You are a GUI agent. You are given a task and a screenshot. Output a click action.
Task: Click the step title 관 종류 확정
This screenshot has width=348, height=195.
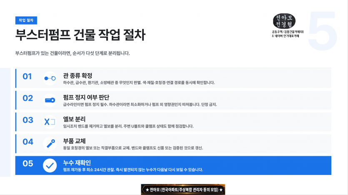(x=78, y=76)
